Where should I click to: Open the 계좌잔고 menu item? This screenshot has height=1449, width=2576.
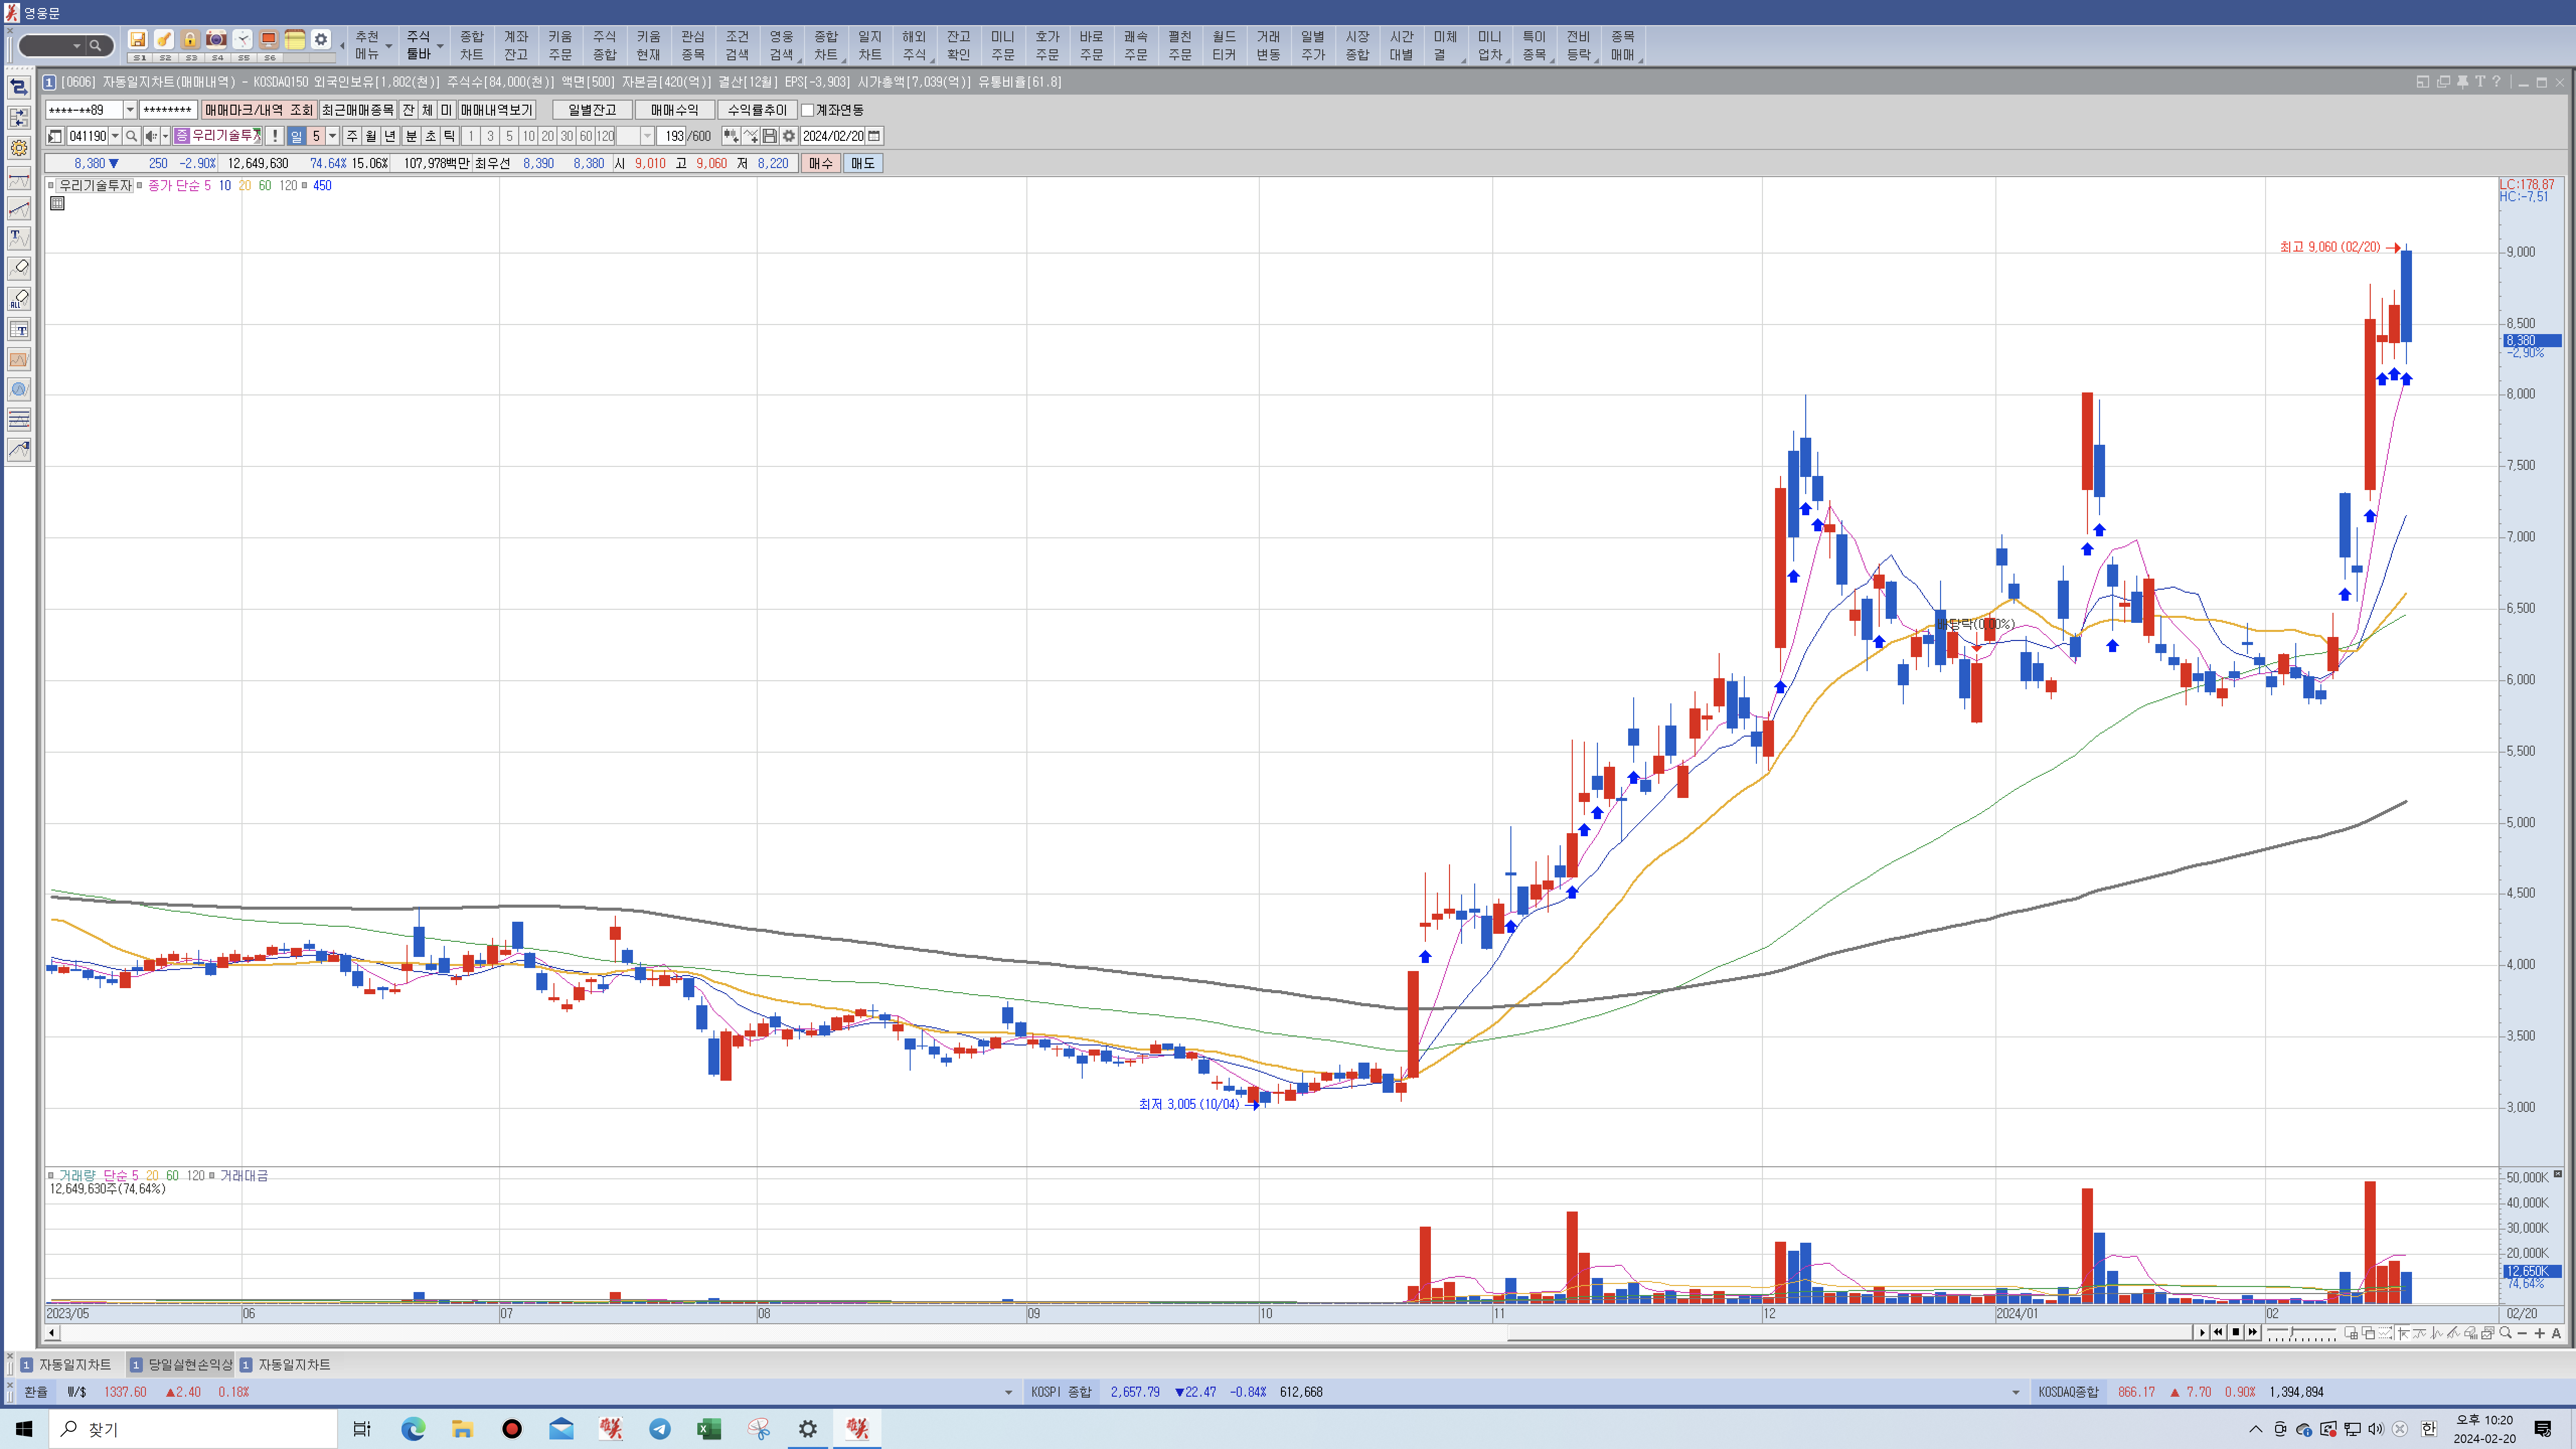(516, 46)
